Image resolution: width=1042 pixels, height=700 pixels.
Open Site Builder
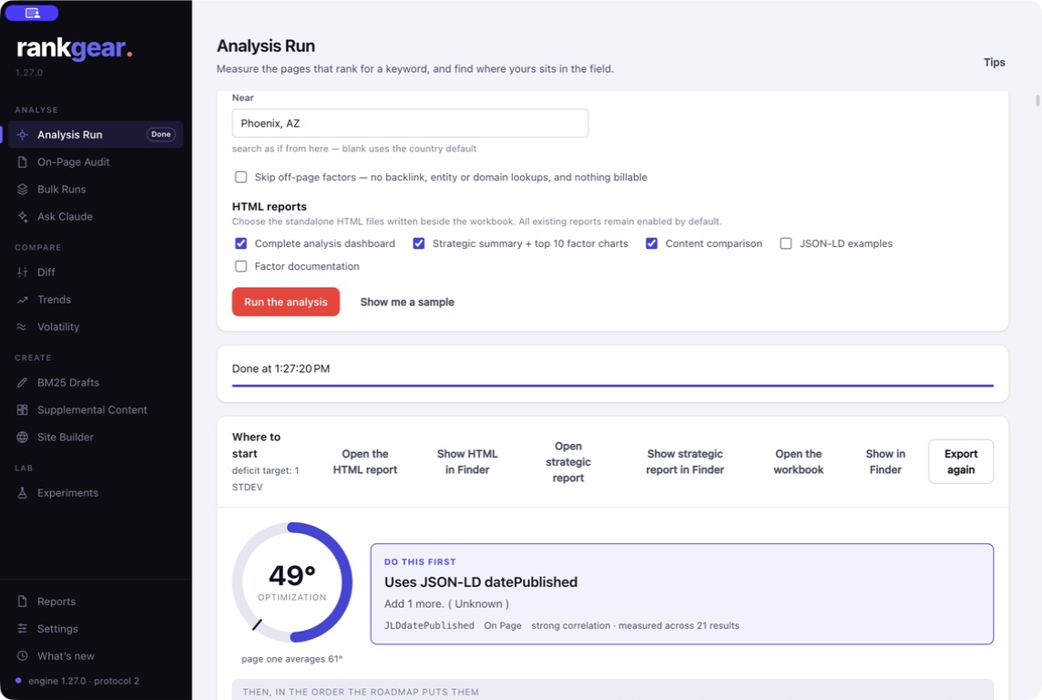point(96,437)
